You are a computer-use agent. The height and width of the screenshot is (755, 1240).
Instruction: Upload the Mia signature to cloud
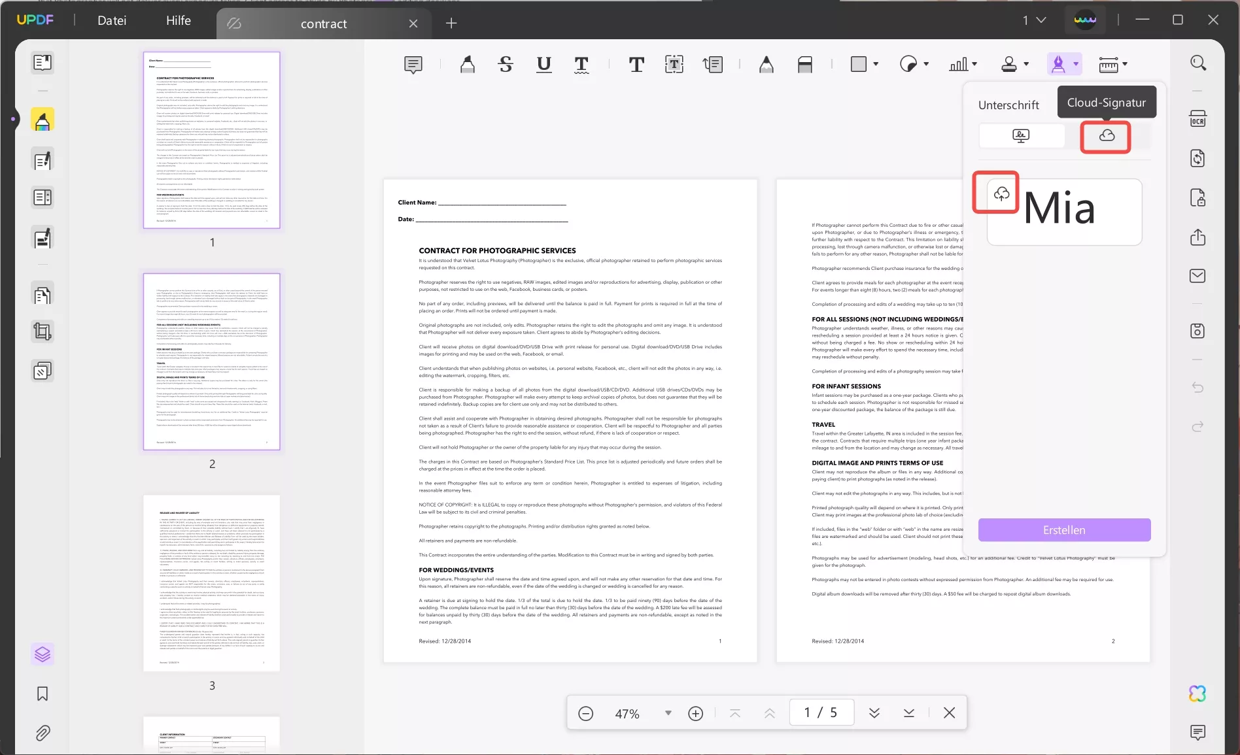pos(1002,194)
